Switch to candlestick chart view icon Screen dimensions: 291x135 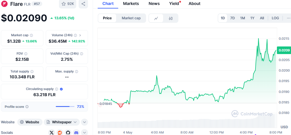pos(171,18)
